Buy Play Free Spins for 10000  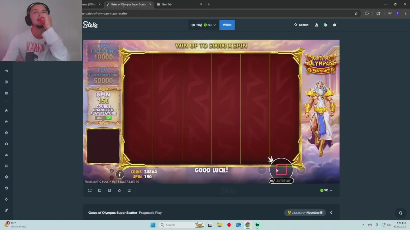coord(103,52)
